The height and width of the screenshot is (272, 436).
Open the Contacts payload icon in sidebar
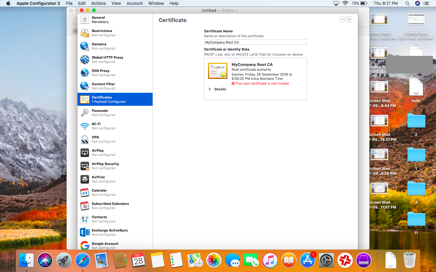[85, 219]
